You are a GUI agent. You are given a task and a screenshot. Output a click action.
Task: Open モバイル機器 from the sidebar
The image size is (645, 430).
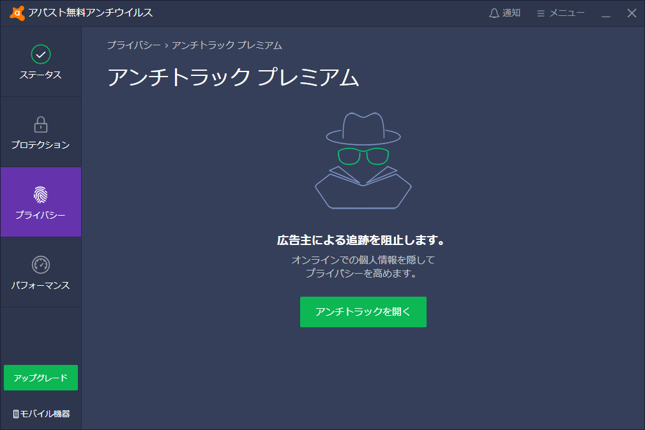(x=41, y=413)
